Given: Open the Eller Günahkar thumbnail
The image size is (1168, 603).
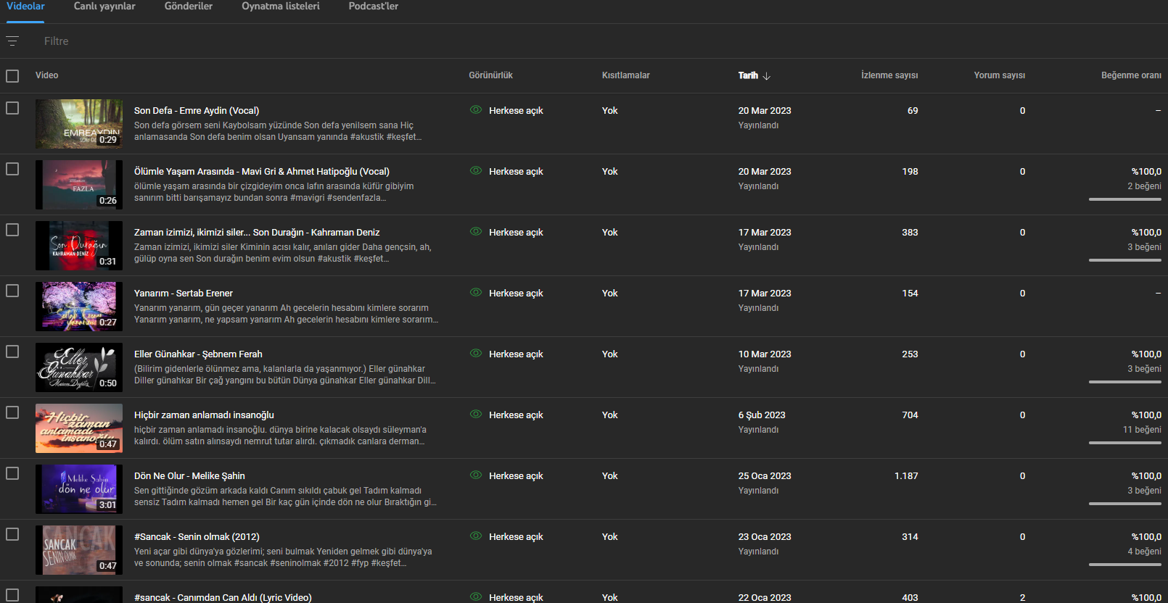Looking at the screenshot, I should pos(79,367).
